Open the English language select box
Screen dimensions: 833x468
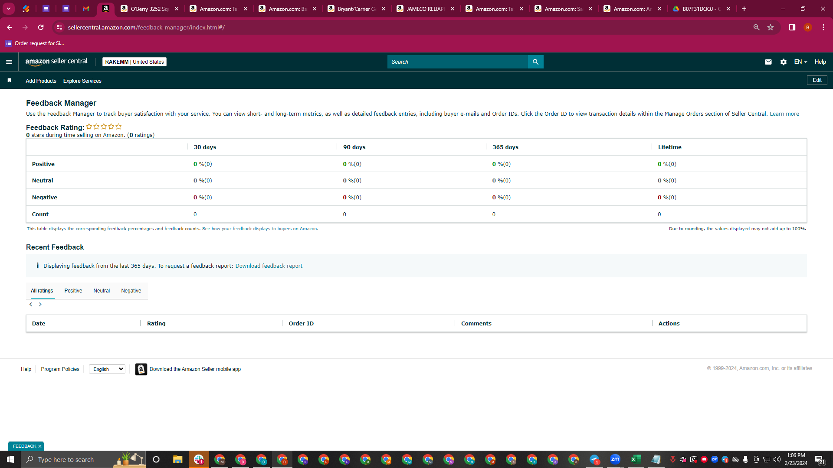[x=107, y=369]
